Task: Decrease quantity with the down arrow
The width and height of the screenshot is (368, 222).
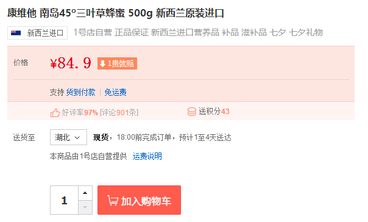Action: coord(85,207)
